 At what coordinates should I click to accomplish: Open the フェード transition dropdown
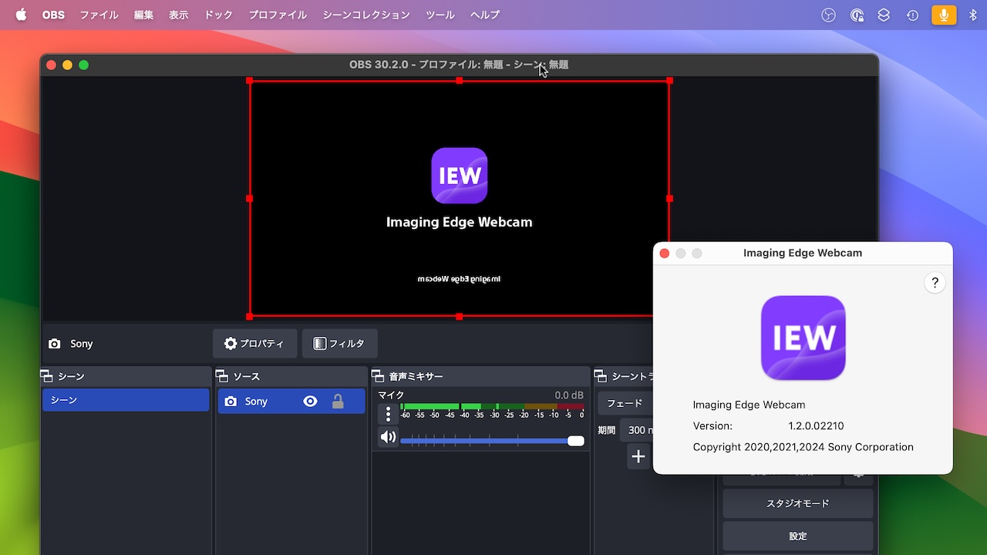coord(626,403)
